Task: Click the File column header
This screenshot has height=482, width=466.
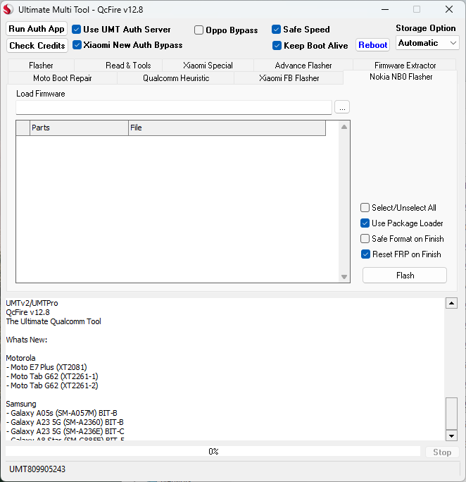Action: pyautogui.click(x=227, y=128)
